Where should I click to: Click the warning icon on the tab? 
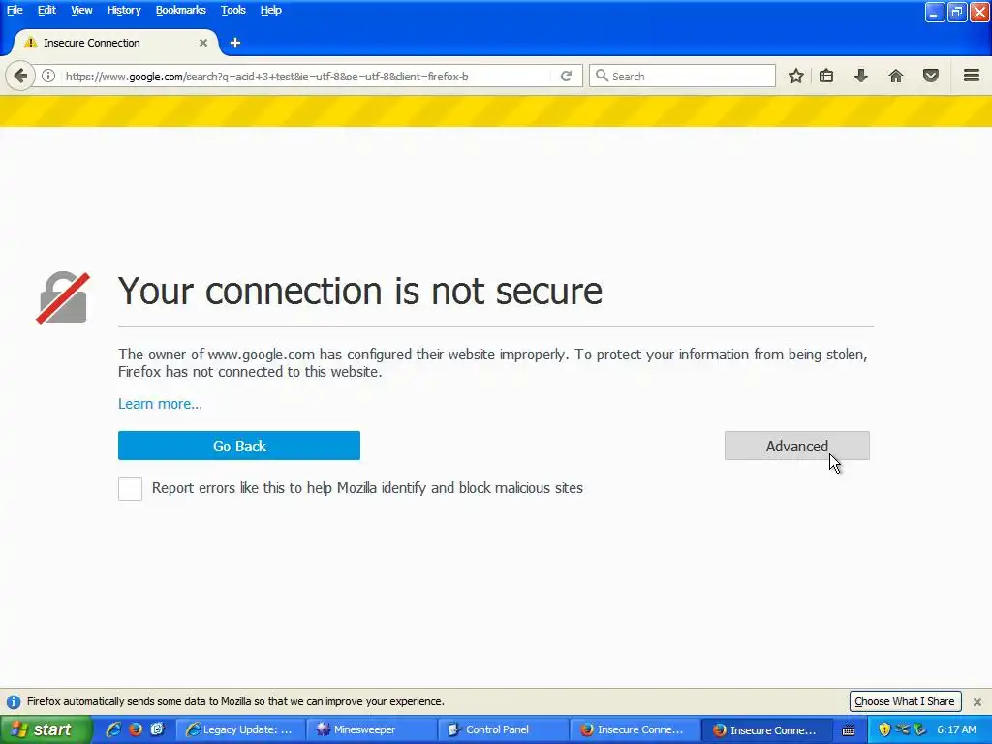(x=30, y=43)
